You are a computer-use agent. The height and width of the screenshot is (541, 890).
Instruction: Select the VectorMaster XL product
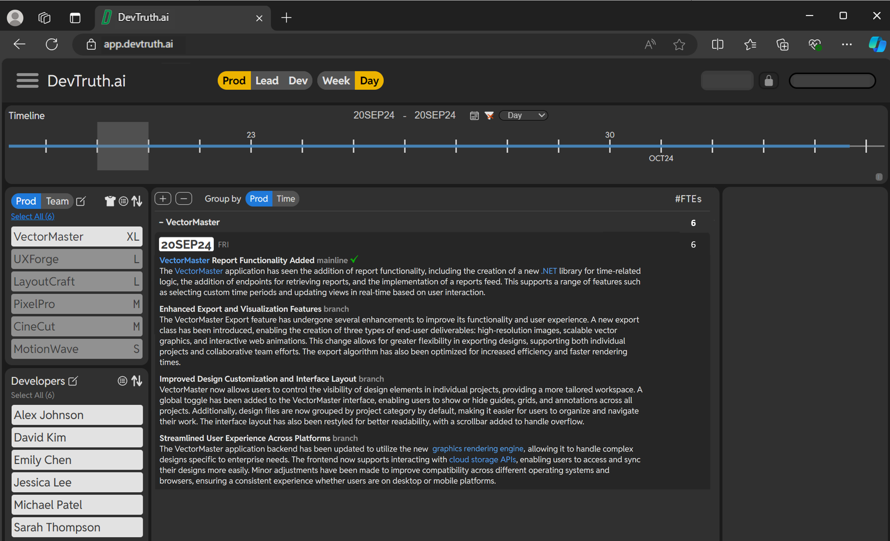77,236
